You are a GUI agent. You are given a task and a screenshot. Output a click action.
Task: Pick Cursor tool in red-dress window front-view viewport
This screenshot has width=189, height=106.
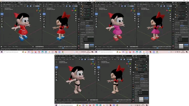(x=2, y=11)
